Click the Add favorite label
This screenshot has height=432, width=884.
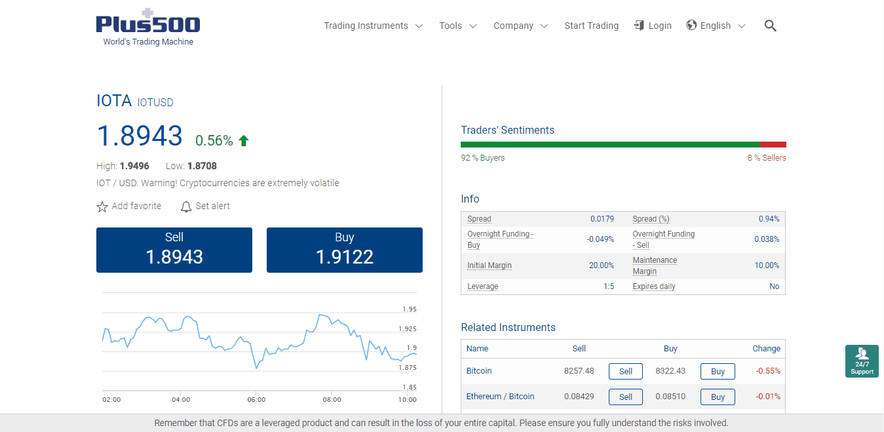136,206
